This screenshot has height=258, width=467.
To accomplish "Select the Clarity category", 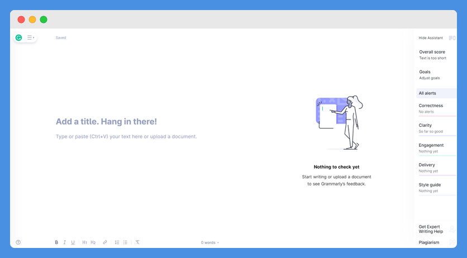I will tap(437, 128).
